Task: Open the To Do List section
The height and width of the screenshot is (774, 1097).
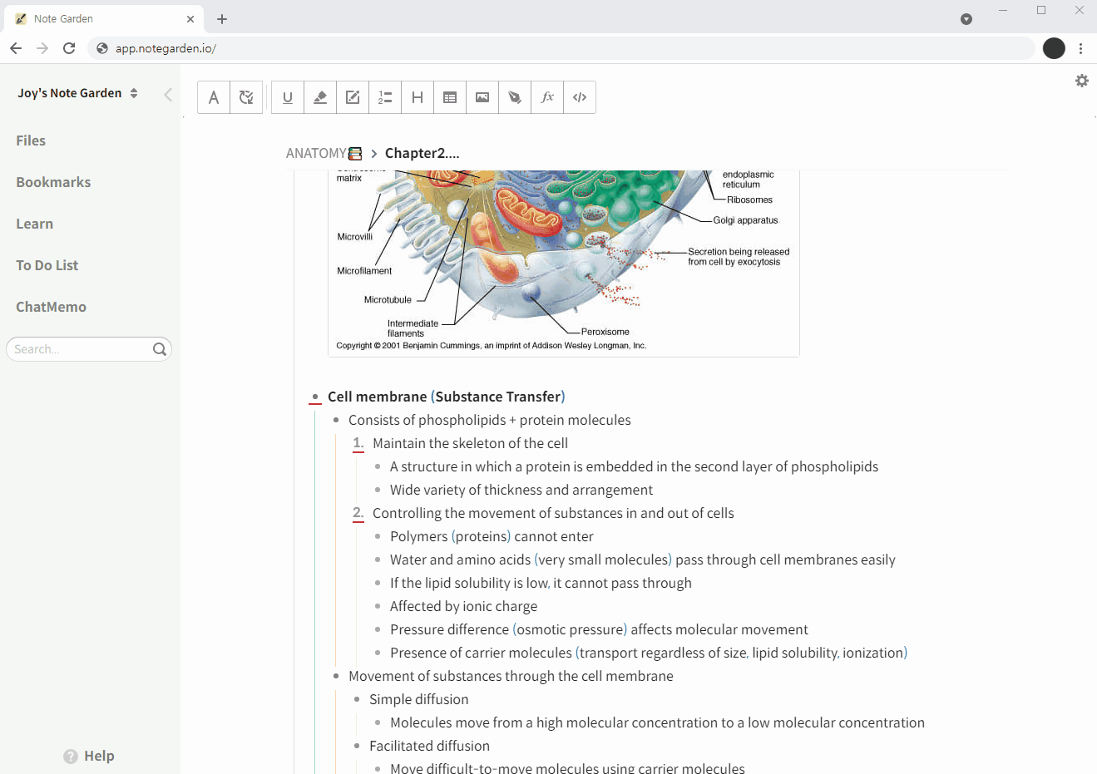Action: point(47,265)
